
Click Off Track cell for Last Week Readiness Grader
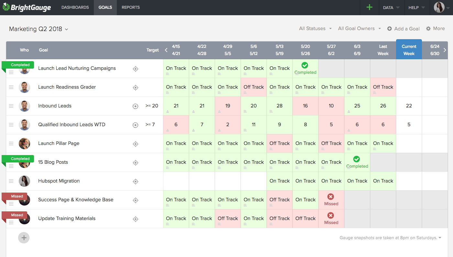[x=383, y=87]
